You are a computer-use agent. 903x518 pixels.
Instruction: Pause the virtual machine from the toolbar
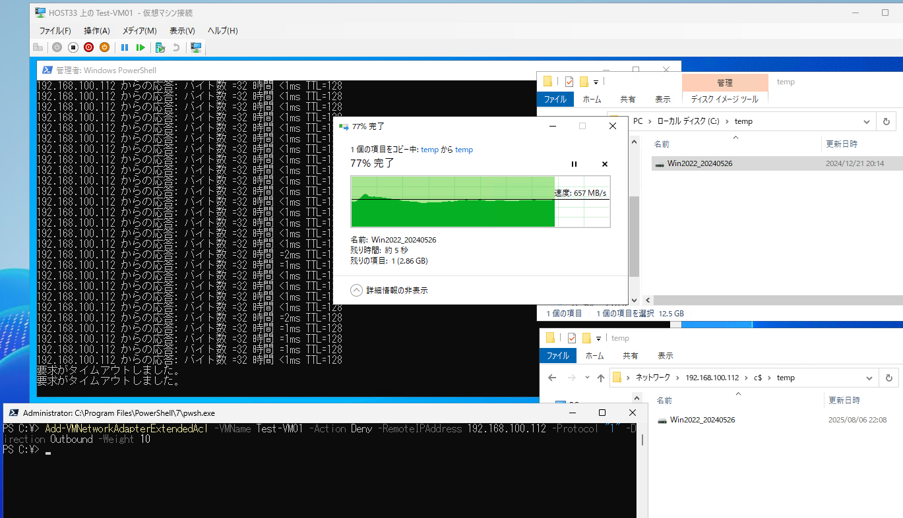(x=124, y=47)
